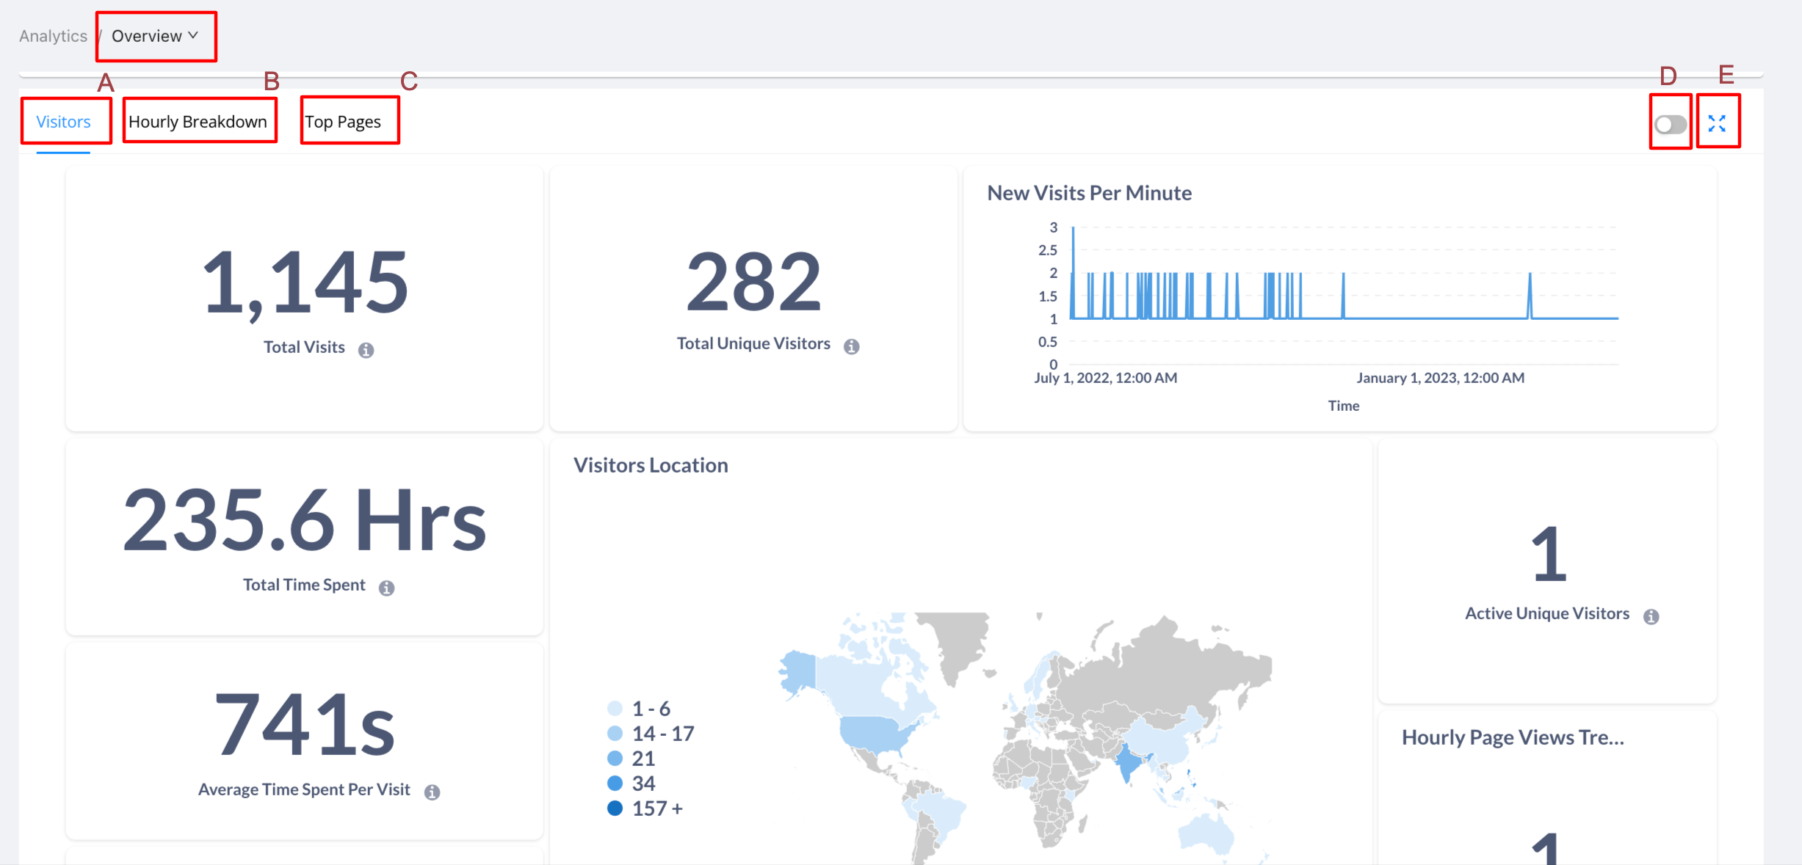Click info icon by Average Time Spent Per Visit
1802x865 pixels.
433,792
